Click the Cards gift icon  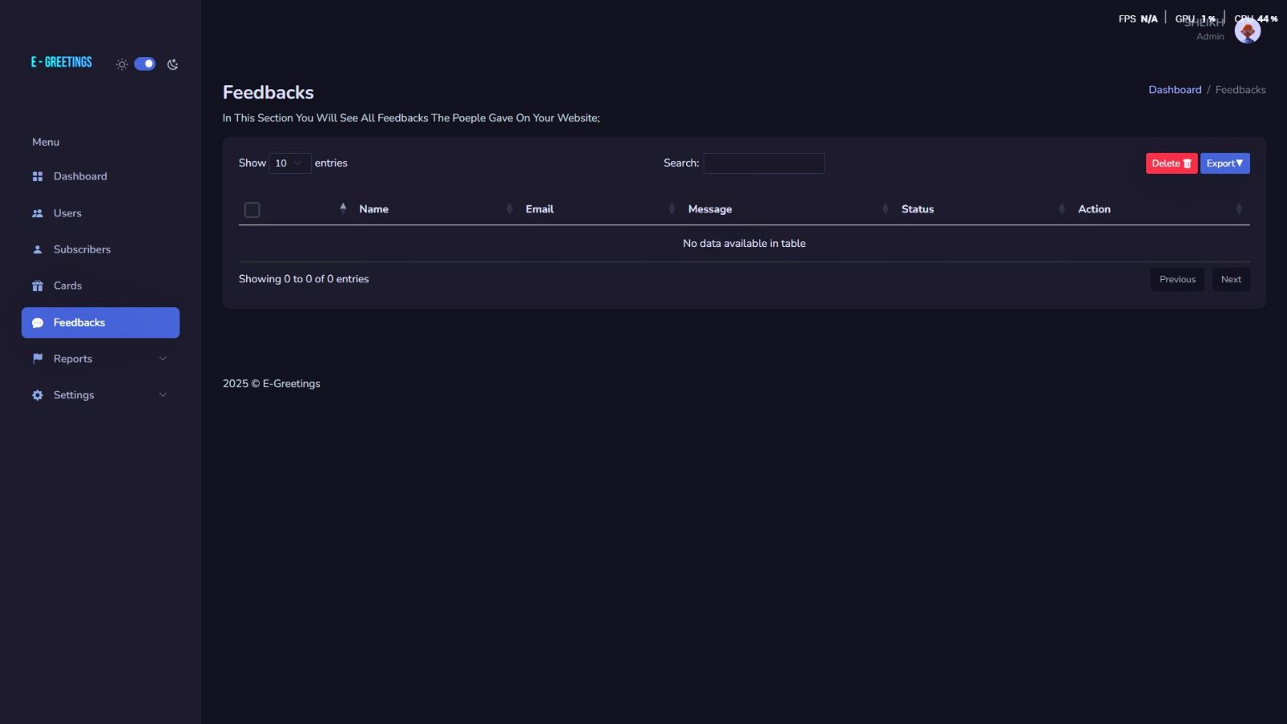pyautogui.click(x=37, y=286)
